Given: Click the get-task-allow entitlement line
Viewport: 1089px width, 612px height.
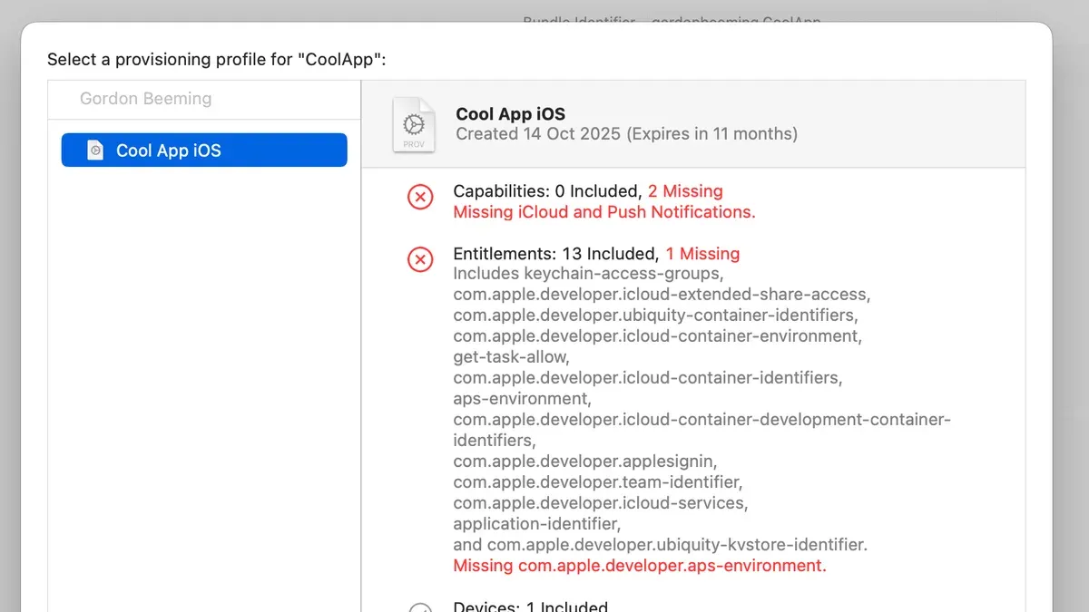Looking at the screenshot, I should [x=511, y=357].
